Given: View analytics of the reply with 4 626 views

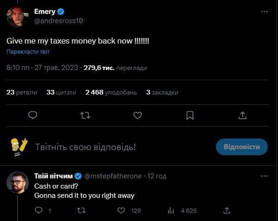Looking at the screenshot, I should 171,210.
